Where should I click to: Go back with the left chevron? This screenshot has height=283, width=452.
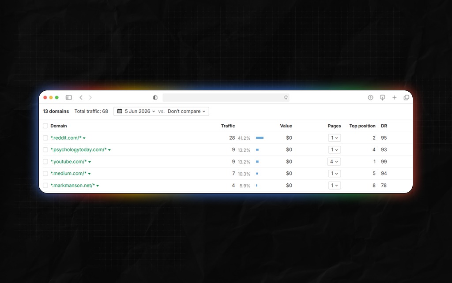[81, 97]
